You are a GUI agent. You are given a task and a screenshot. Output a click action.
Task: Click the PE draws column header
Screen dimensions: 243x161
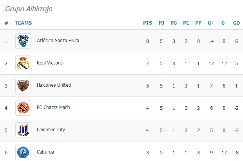point(186,23)
